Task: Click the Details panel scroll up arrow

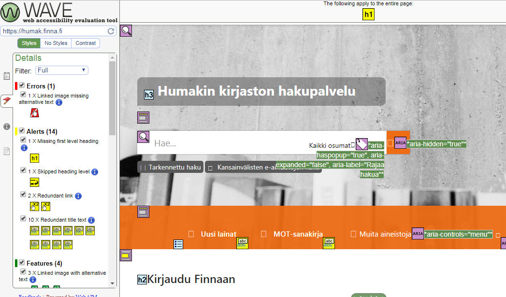Action: click(112, 57)
